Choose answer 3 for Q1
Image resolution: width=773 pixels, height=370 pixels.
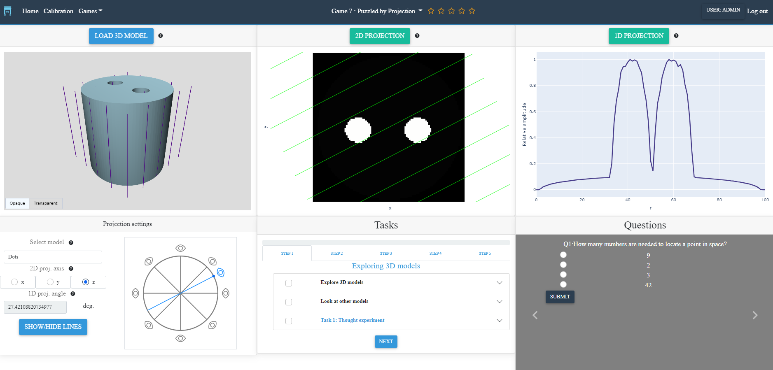563,275
